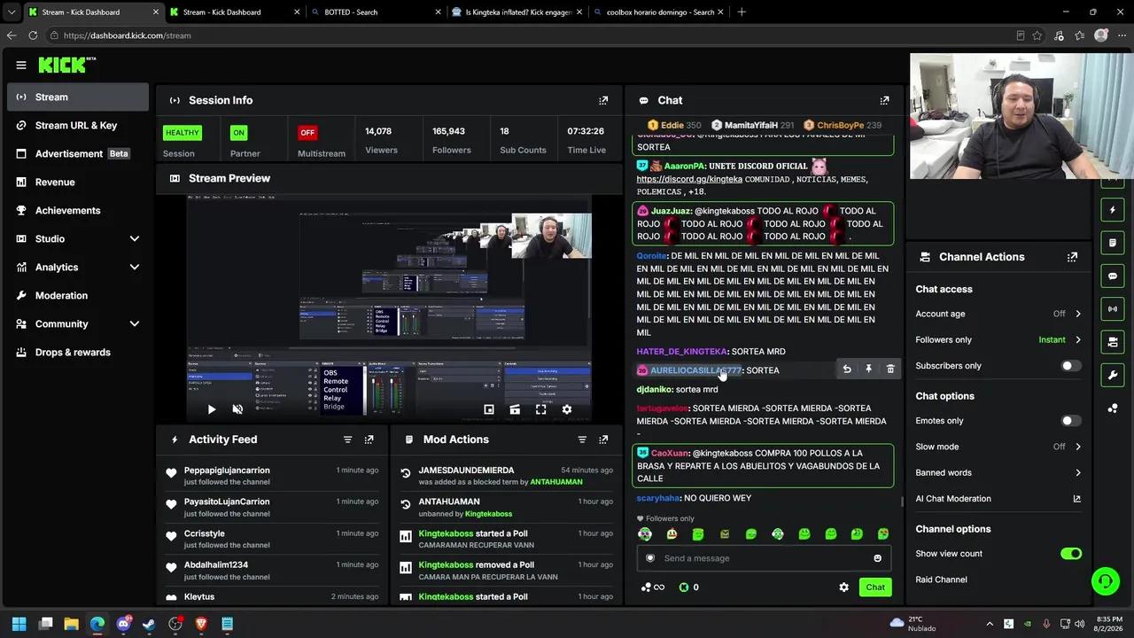This screenshot has height=638, width=1134.
Task: Reply to AURELIOCASILLAS777's chat message
Action: coord(847,370)
